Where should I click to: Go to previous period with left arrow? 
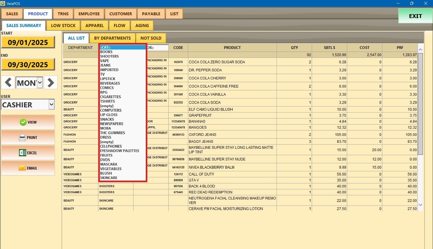tap(8, 83)
